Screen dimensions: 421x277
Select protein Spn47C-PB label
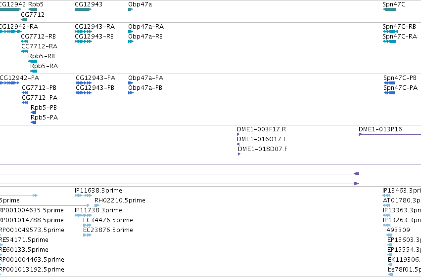(x=400, y=78)
